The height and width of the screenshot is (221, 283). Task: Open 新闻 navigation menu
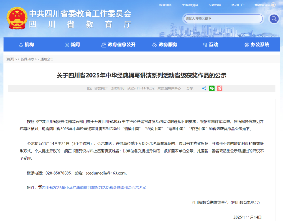[x=72, y=45]
